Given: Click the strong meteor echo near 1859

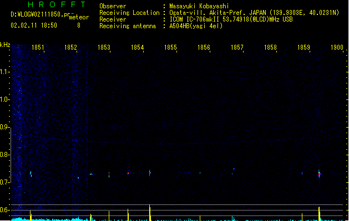Looking at the screenshot, I should (319, 174).
